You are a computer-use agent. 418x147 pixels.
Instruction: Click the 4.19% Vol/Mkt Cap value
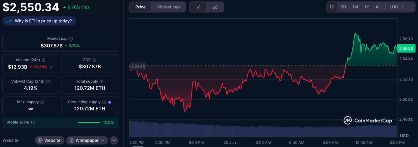pos(31,88)
